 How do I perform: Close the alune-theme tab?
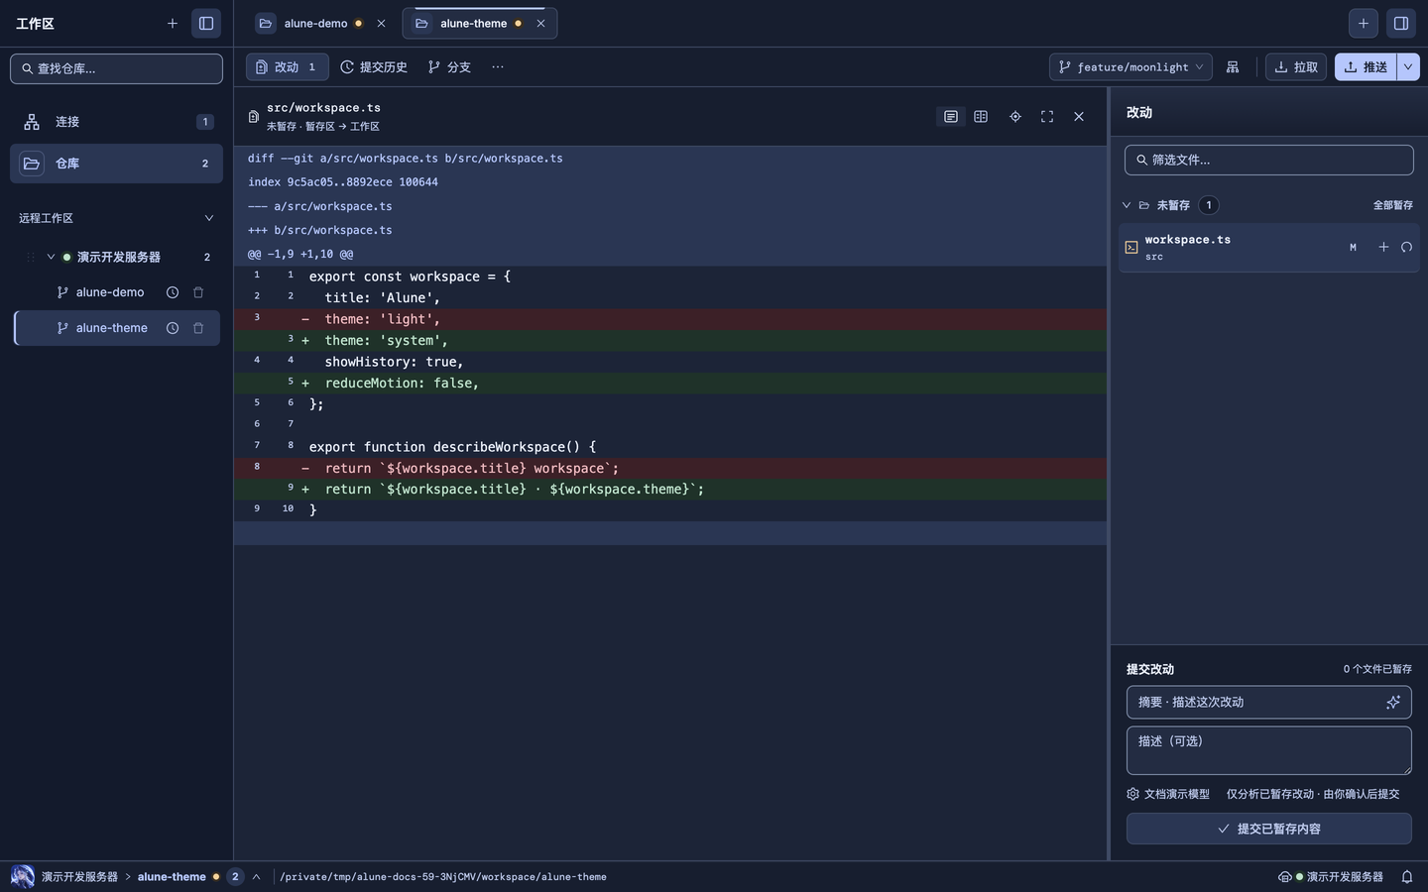[x=540, y=23]
